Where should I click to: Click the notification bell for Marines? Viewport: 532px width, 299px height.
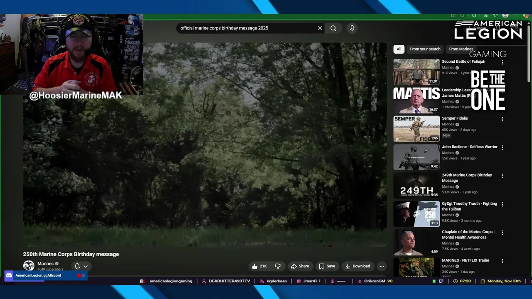point(77,266)
